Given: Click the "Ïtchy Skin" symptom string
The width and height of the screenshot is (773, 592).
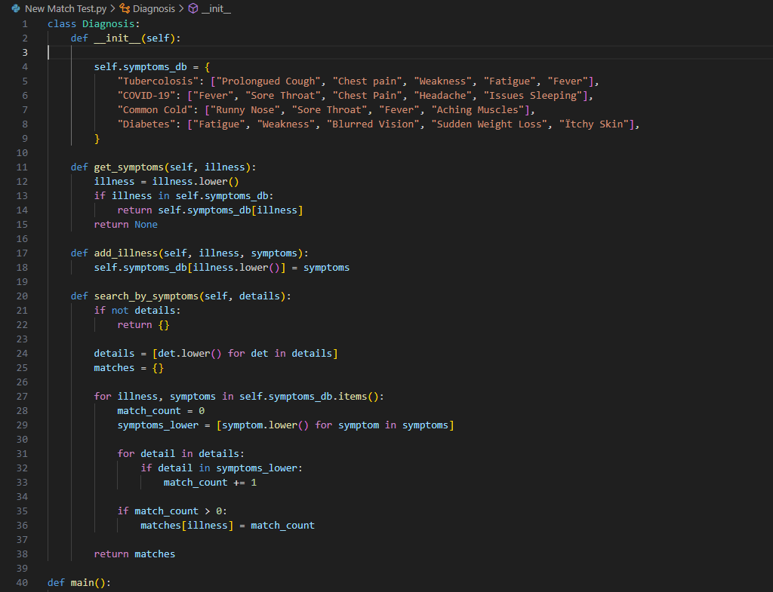Looking at the screenshot, I should pos(594,124).
